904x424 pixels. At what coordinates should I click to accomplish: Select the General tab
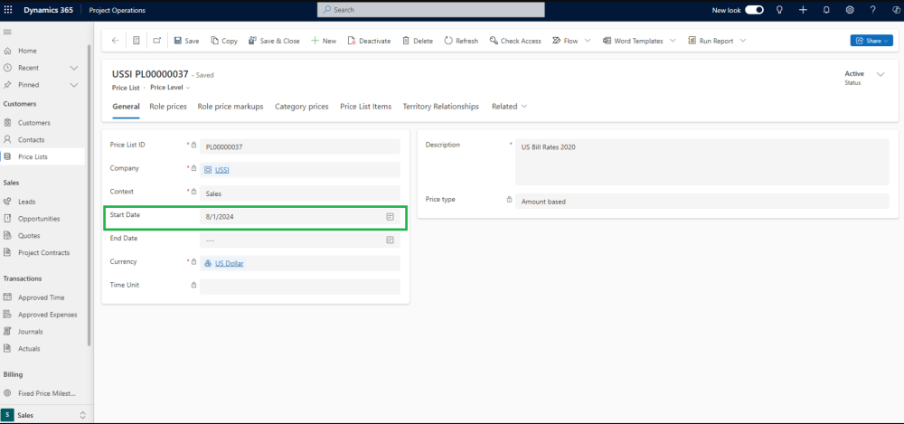coord(126,107)
